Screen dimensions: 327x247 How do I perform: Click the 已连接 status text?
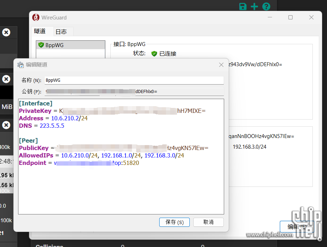[x=168, y=54]
